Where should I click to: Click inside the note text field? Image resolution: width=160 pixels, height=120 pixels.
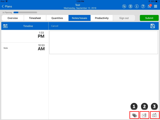pos(104,42)
